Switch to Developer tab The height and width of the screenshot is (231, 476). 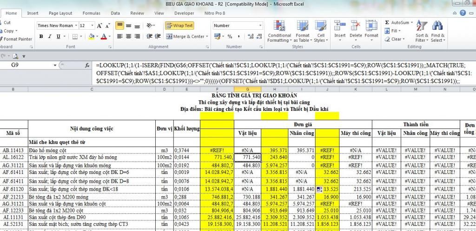tap(184, 13)
